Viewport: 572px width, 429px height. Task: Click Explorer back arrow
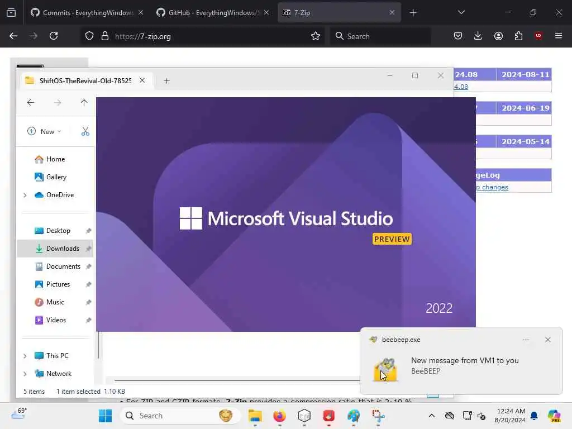31,103
